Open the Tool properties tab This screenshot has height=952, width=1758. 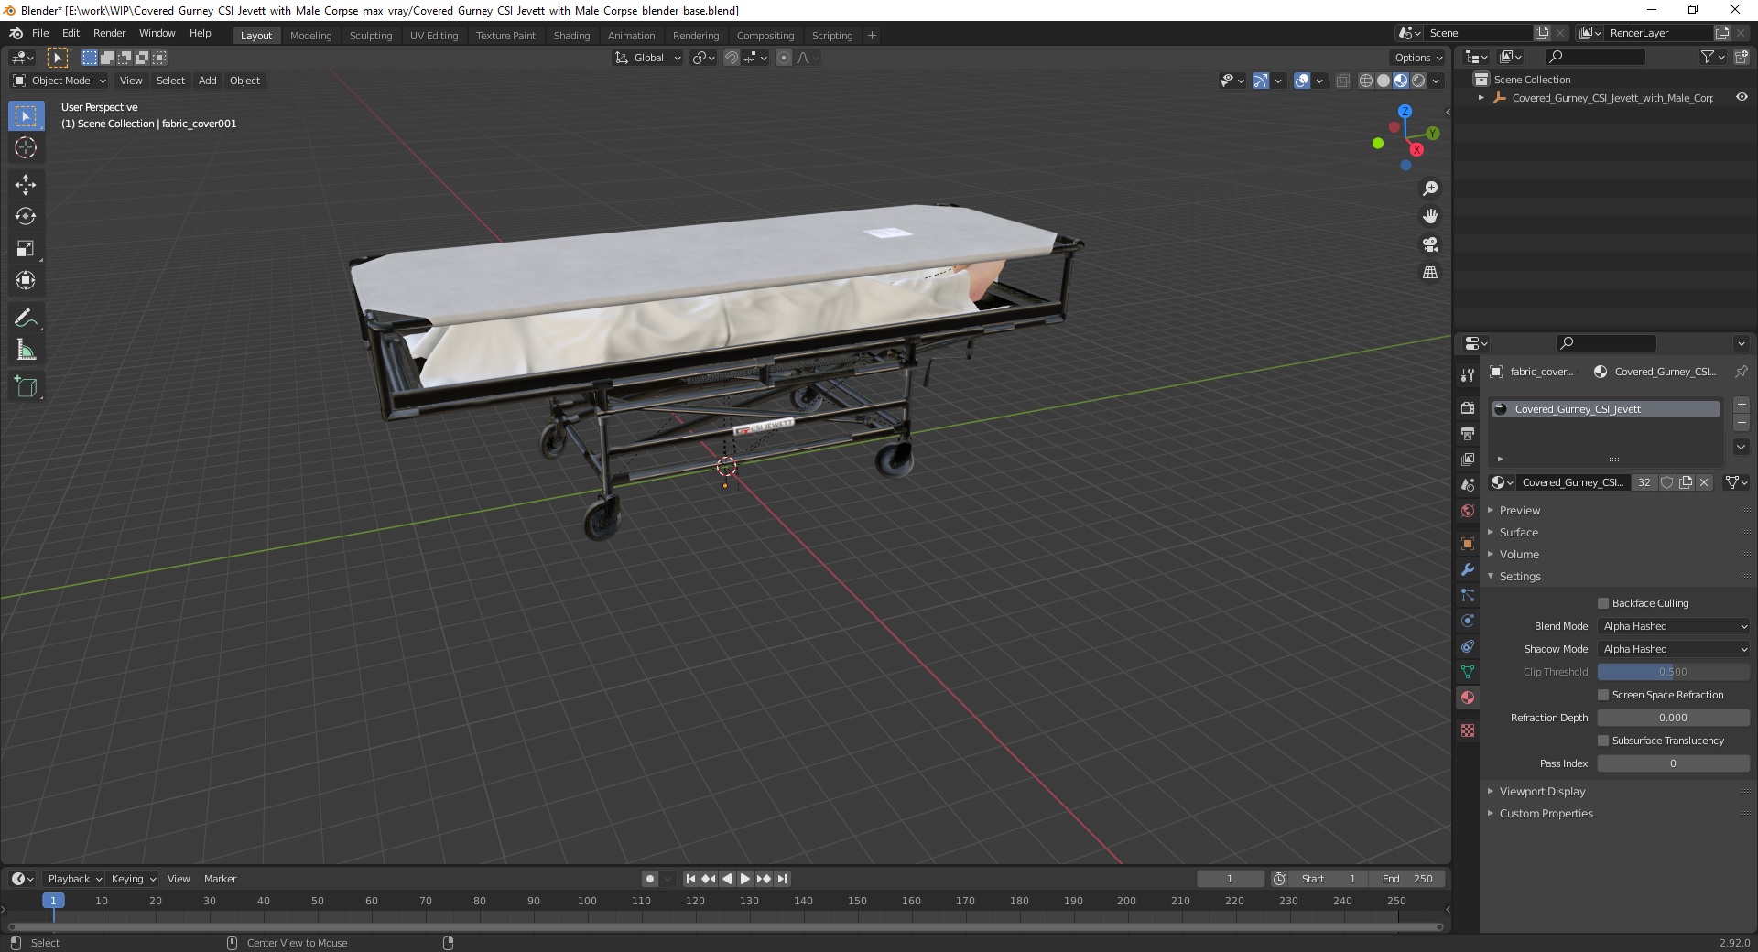(x=1468, y=374)
